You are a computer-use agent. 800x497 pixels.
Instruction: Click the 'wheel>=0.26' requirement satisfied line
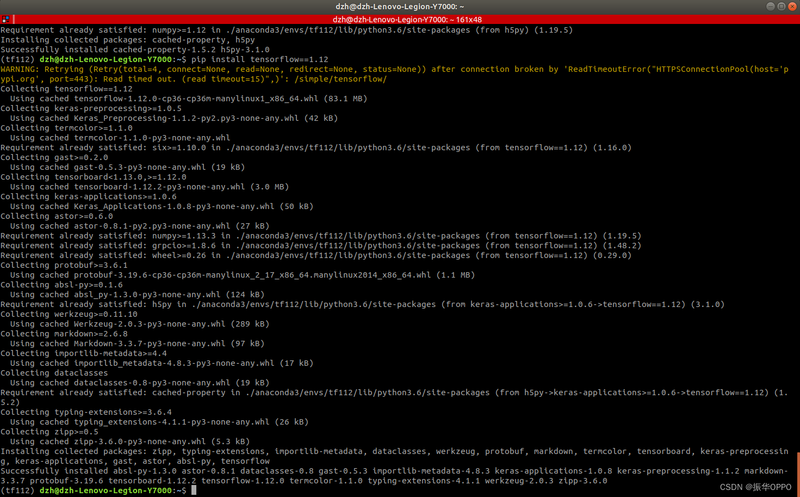[x=316, y=255]
